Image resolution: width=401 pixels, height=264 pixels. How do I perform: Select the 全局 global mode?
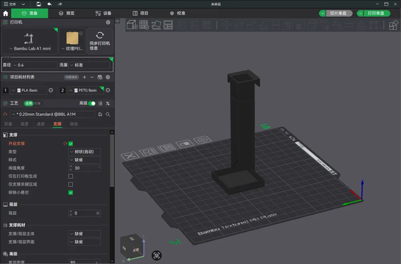(x=28, y=104)
